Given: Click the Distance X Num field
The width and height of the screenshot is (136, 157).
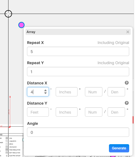Looking at the screenshot, I should (x=94, y=92).
